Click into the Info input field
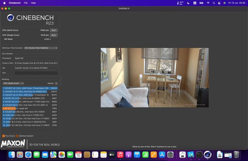Viewport: 248px width, 161px height. click(x=36, y=73)
